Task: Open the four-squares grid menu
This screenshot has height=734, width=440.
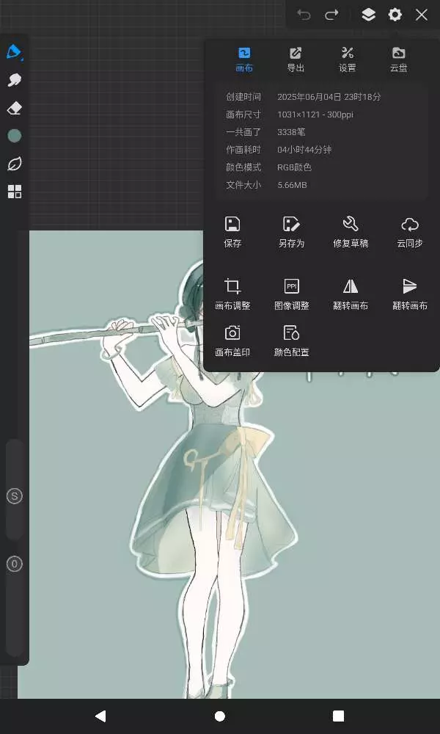Action: [x=14, y=192]
